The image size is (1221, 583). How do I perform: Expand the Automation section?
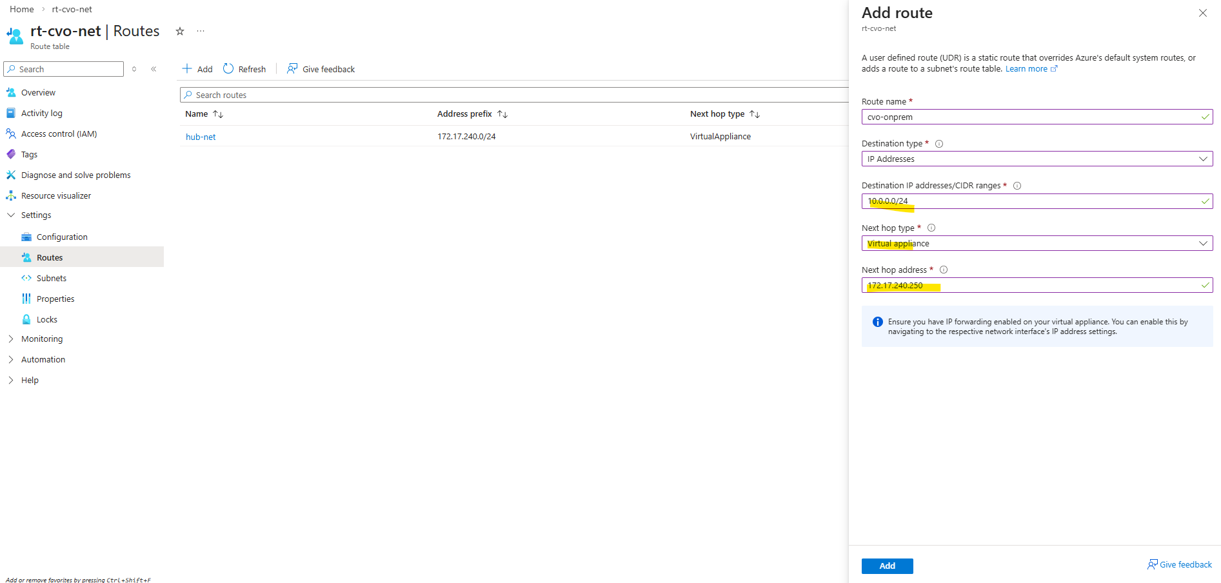[x=11, y=360]
